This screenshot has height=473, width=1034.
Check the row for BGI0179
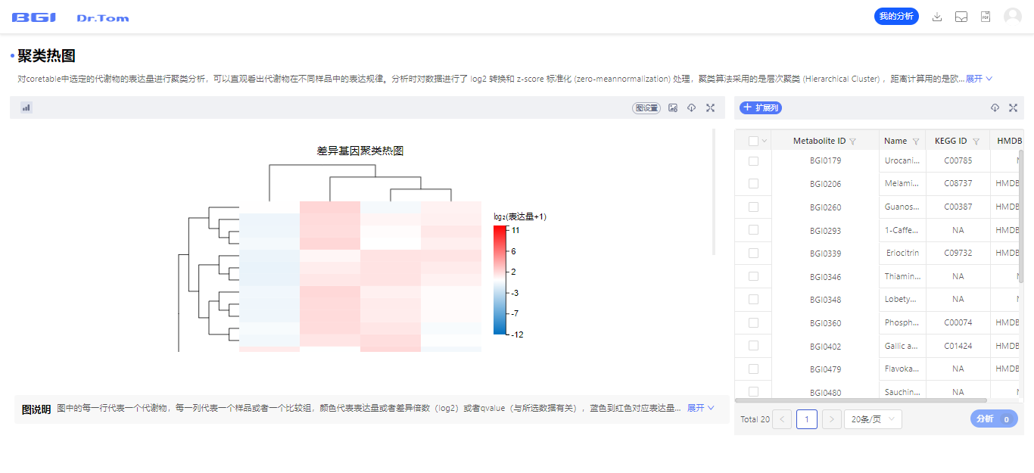(x=753, y=161)
